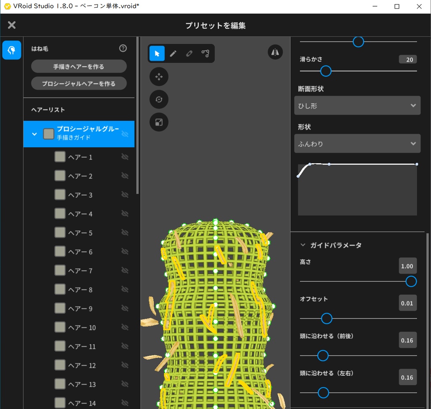Select the hairstyle editing tab icon

click(11, 50)
